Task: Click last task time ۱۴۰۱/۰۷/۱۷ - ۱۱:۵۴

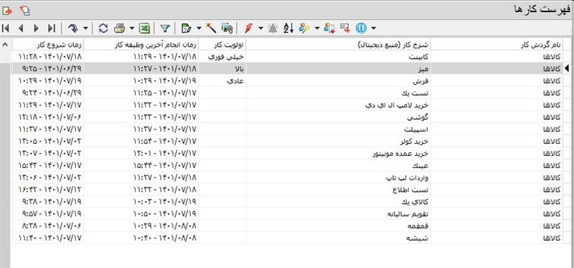Action: [141, 141]
